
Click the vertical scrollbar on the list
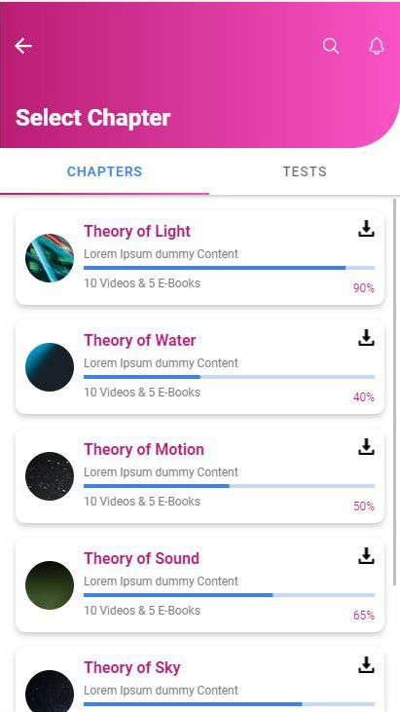pos(394,392)
